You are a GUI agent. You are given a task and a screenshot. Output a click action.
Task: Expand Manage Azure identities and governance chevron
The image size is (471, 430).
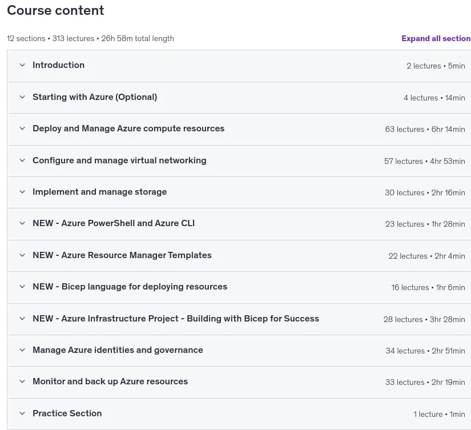(x=22, y=350)
